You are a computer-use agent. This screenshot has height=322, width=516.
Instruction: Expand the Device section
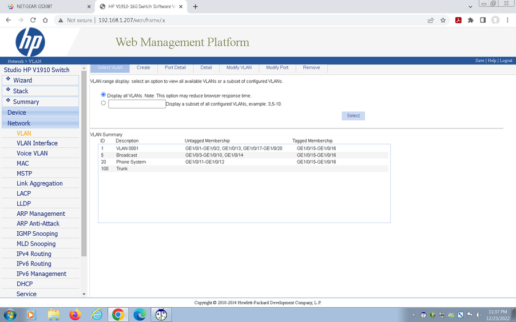tap(41, 112)
